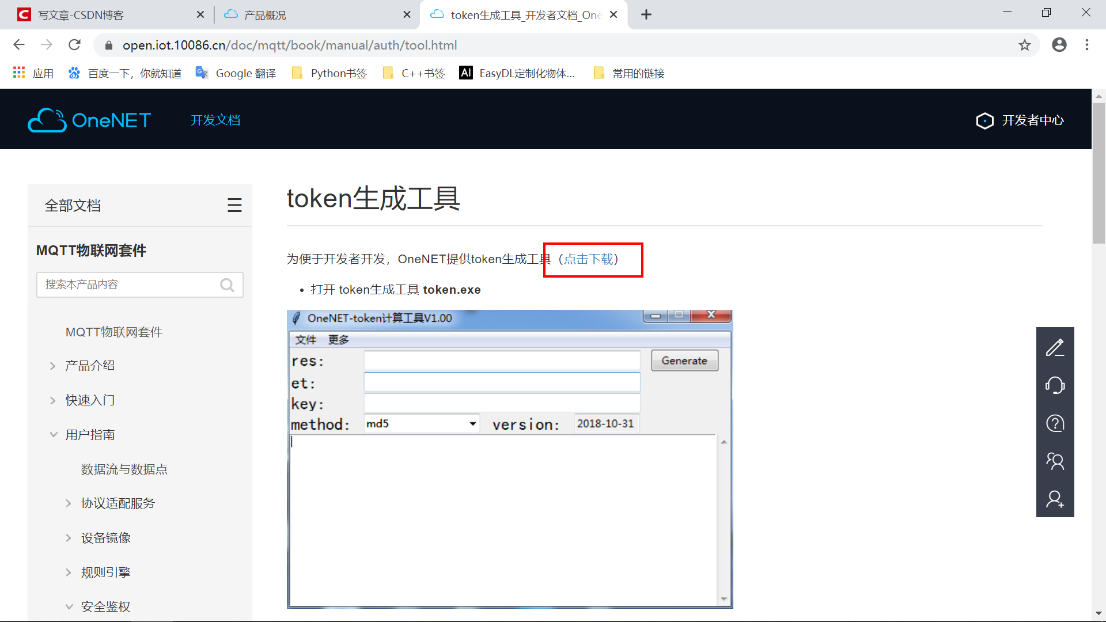This screenshot has height=622, width=1106.
Task: Bookmark this page with the star icon
Action: pos(1024,45)
